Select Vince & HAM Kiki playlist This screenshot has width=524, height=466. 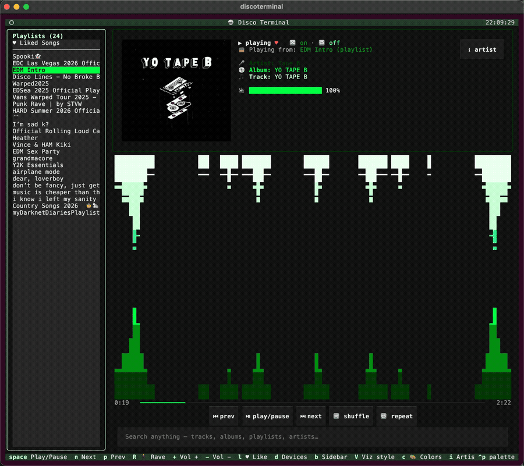point(56,144)
